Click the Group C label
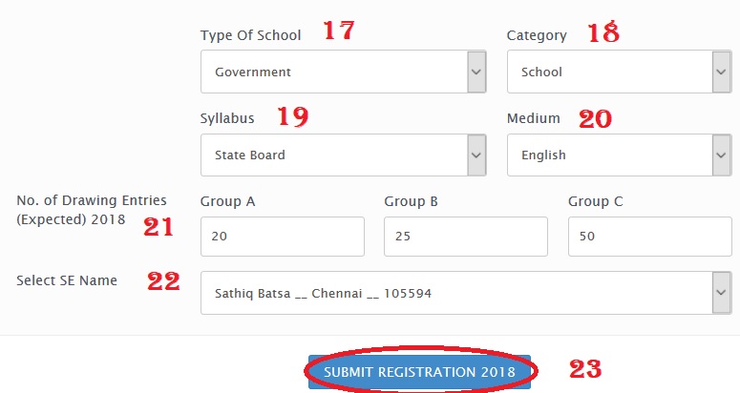The image size is (740, 393). pos(595,201)
